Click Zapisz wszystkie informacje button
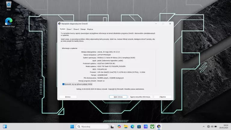This screenshot has width=231, height=130. 140,97
